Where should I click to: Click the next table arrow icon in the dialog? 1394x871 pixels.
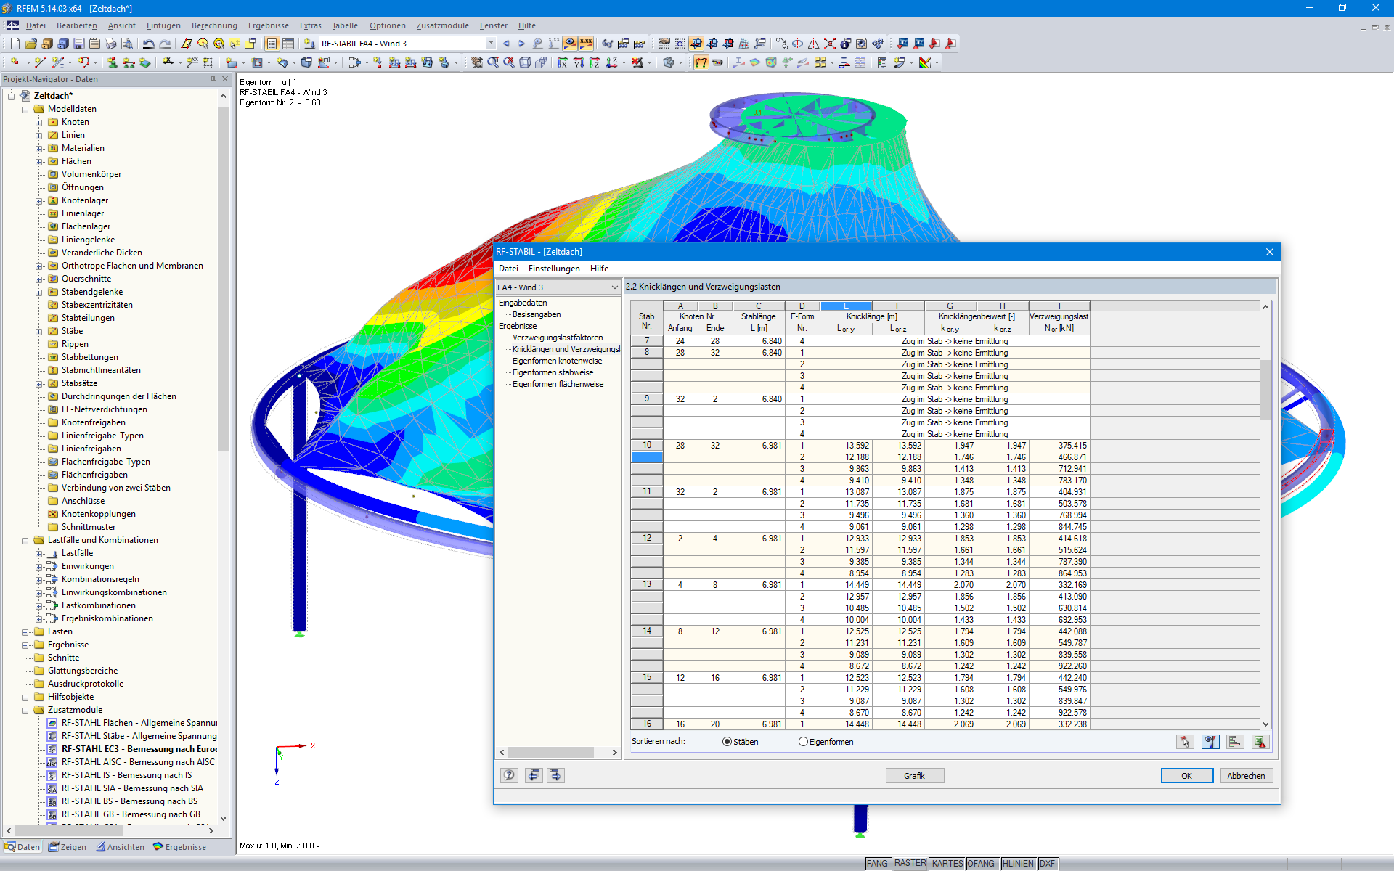(555, 775)
